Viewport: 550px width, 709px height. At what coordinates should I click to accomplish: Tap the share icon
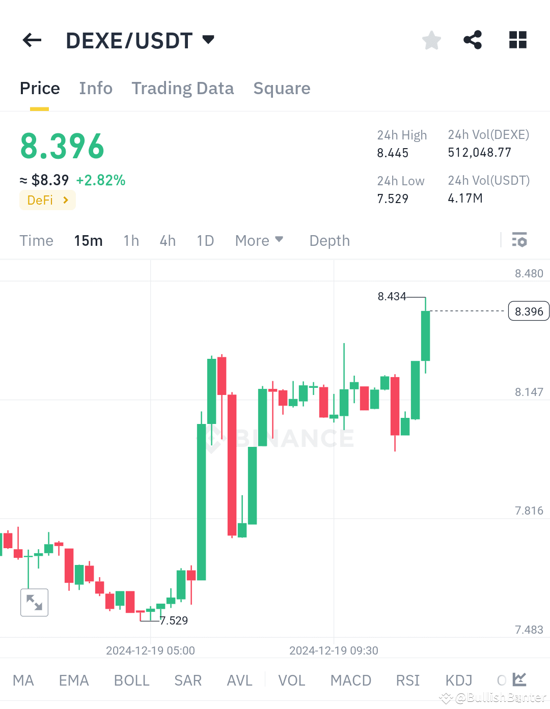tap(472, 40)
